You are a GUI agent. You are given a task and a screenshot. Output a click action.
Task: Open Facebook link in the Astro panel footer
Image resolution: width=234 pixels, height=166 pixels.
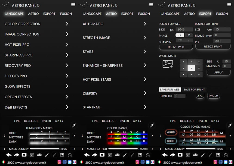pyautogui.click(x=143, y=162)
